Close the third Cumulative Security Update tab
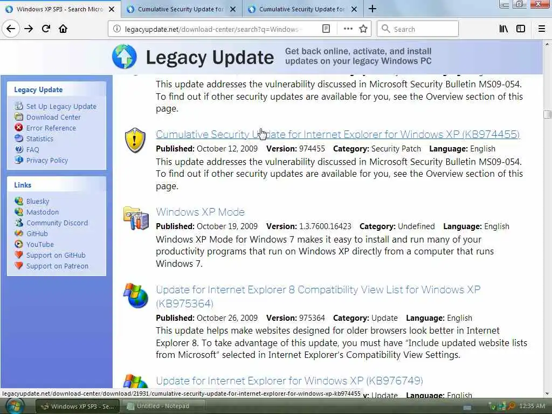 click(354, 9)
